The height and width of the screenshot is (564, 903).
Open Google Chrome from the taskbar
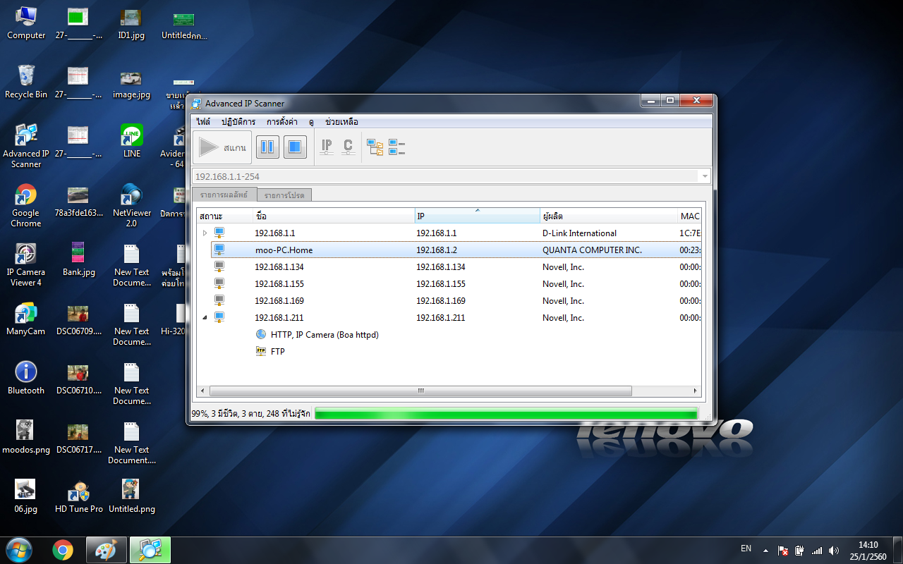click(x=63, y=550)
